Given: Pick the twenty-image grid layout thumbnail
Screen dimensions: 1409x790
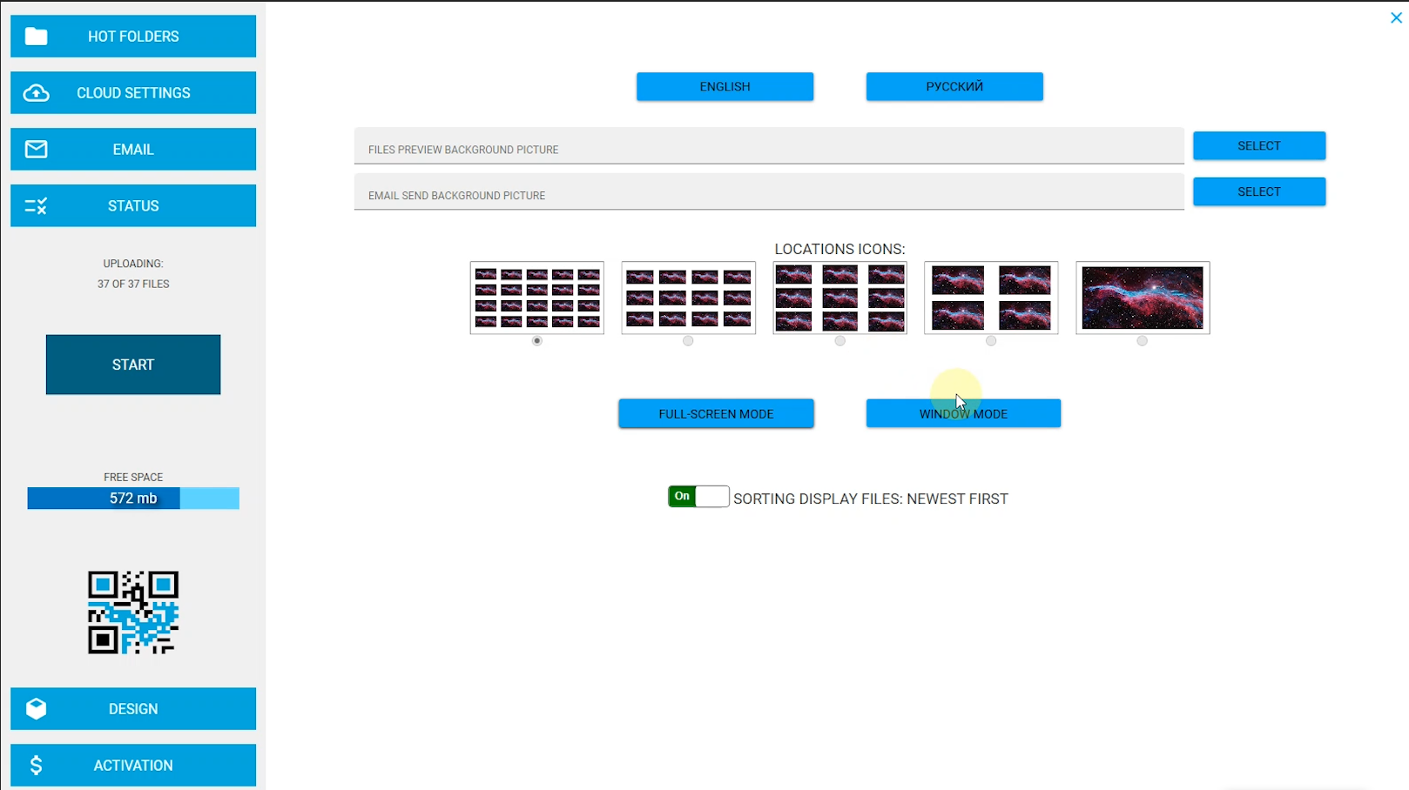Looking at the screenshot, I should 536,298.
